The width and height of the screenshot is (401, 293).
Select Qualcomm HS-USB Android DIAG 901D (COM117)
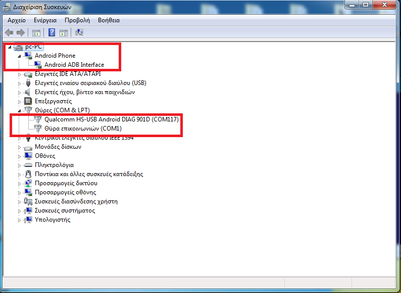[112, 119]
